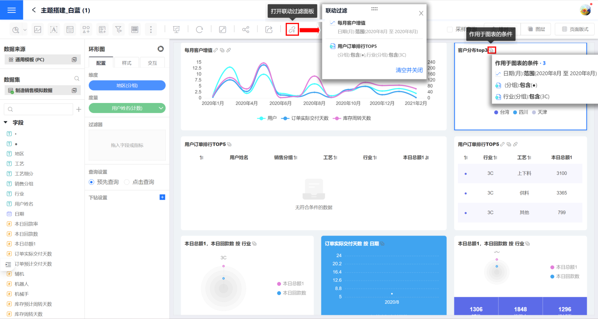
Task: Collapse the 字段 field list
Action: (6, 123)
